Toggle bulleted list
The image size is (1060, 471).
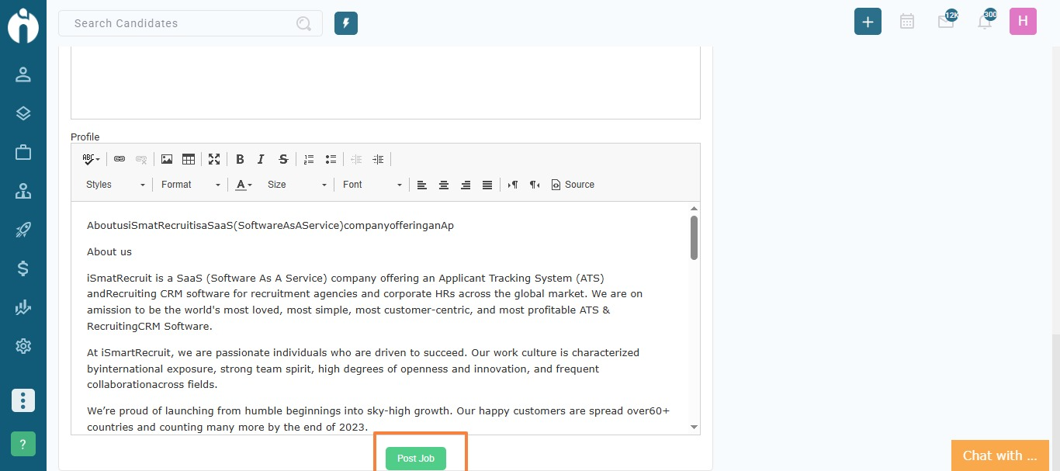tap(331, 159)
